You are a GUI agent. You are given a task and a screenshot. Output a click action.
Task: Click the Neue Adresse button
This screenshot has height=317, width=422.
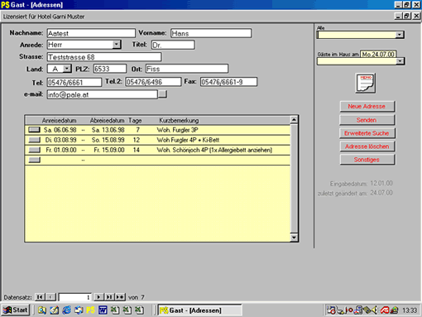coord(367,107)
